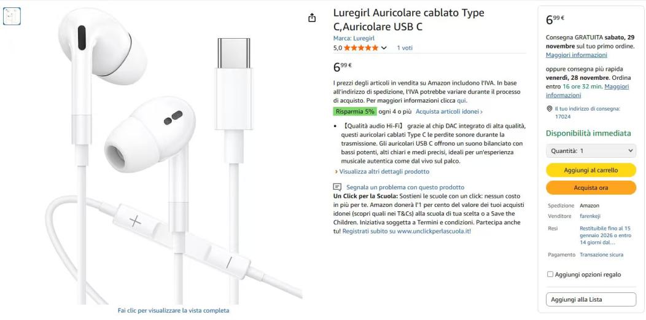
Task: Click Acquista articoli idonei link
Action: click(x=449, y=111)
